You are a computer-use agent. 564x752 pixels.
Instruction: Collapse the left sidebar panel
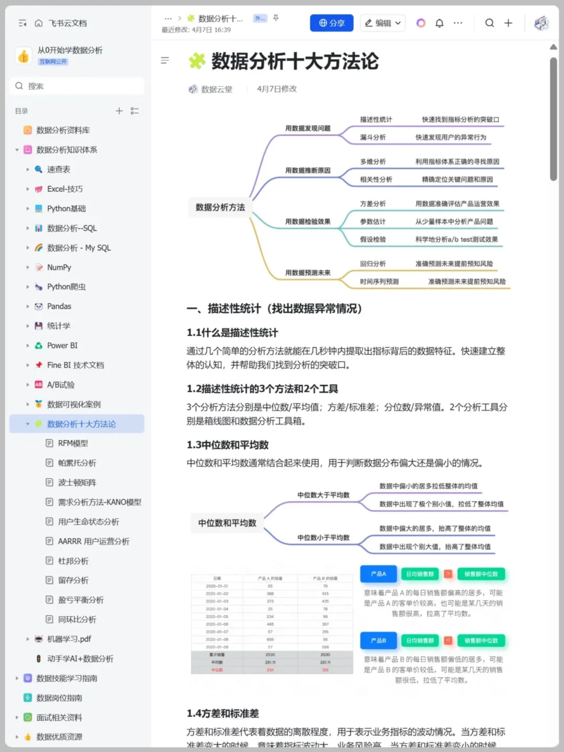tap(22, 23)
